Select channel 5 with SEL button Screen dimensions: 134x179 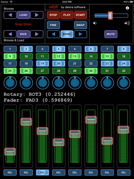pyautogui.click(x=75, y=172)
